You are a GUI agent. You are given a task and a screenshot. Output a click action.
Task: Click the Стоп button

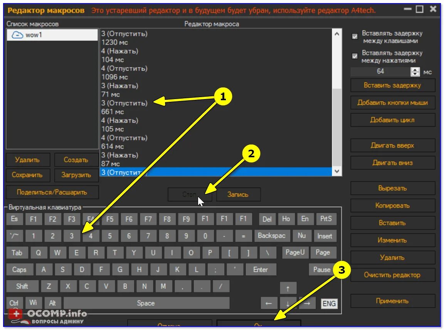tap(189, 195)
